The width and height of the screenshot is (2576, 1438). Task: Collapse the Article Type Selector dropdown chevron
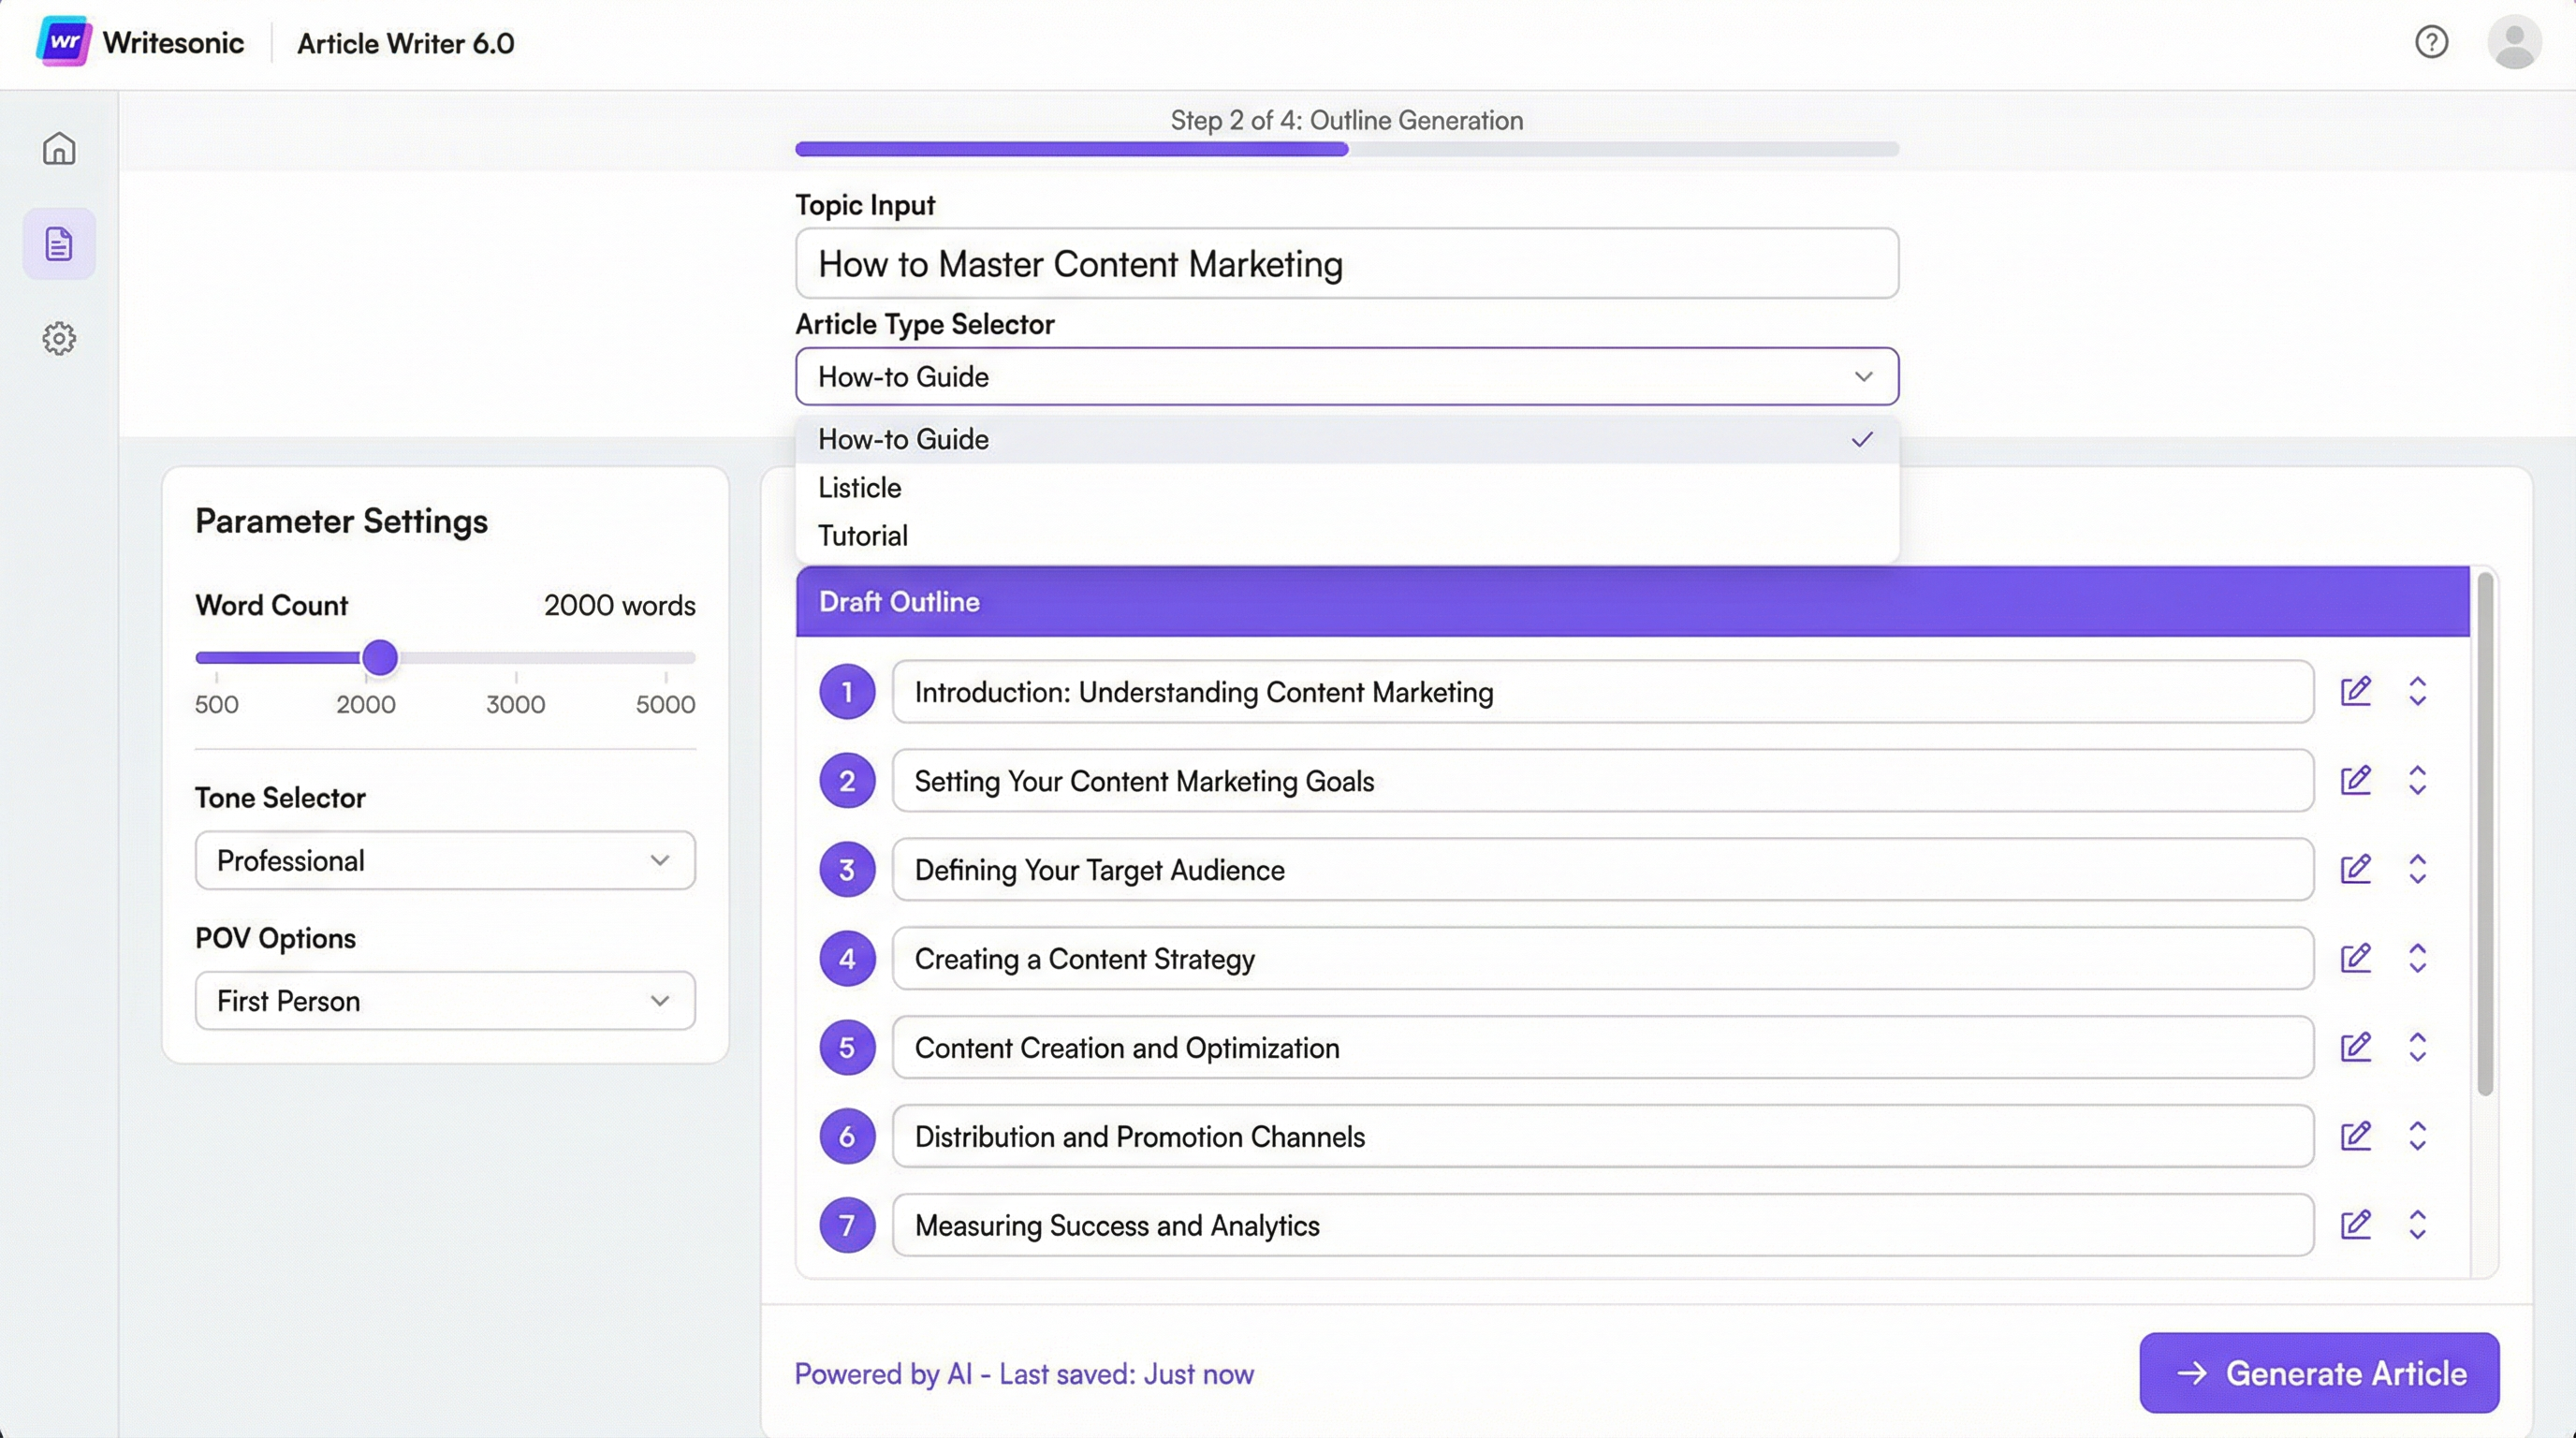pos(1862,377)
